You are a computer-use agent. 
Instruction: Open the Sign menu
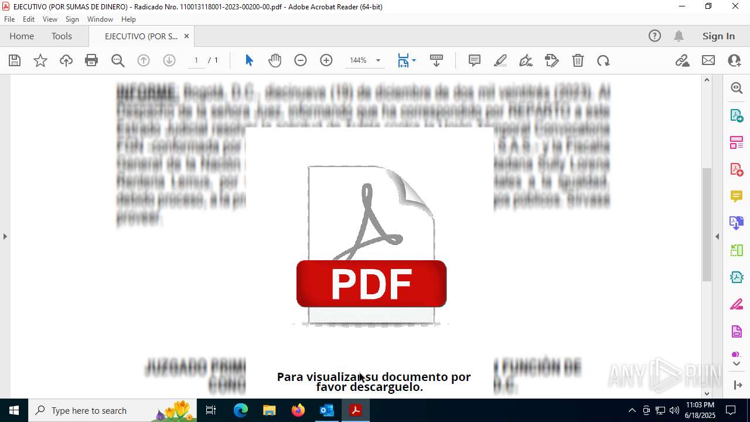coord(72,19)
